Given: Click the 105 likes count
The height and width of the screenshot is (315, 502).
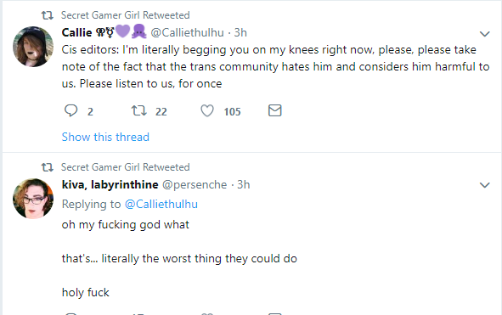Looking at the screenshot, I should 232,112.
